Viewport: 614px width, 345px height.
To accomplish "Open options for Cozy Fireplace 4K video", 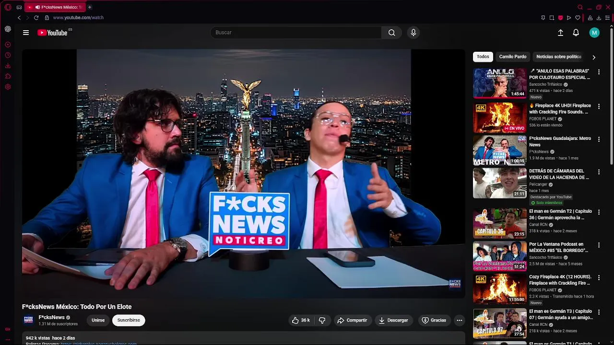I will [x=599, y=277].
